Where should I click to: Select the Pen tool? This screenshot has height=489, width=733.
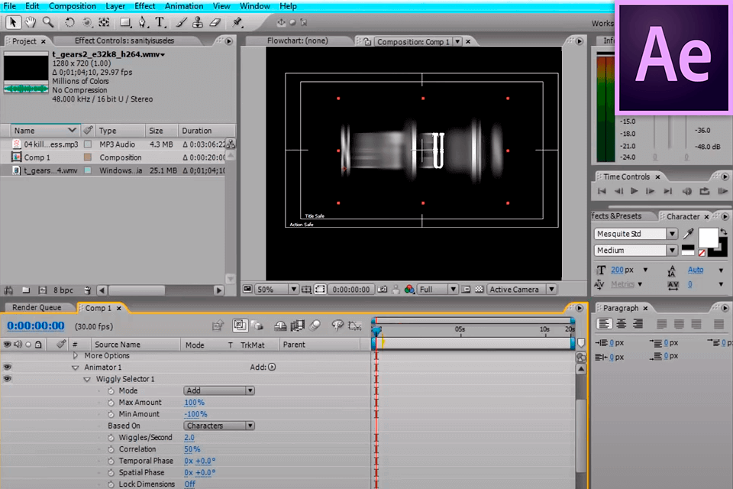(x=143, y=22)
